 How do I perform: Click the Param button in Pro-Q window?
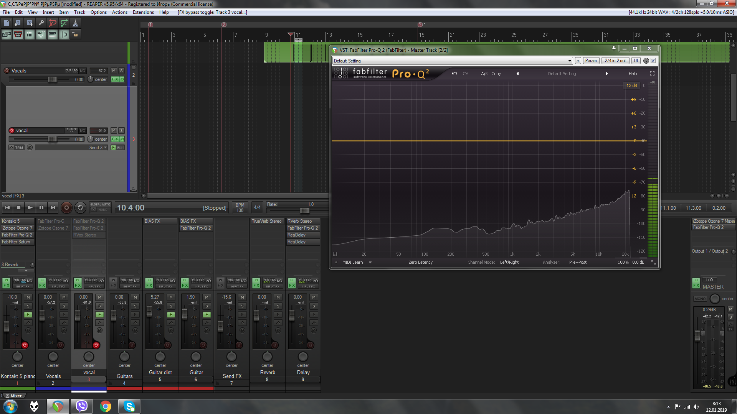pyautogui.click(x=591, y=61)
